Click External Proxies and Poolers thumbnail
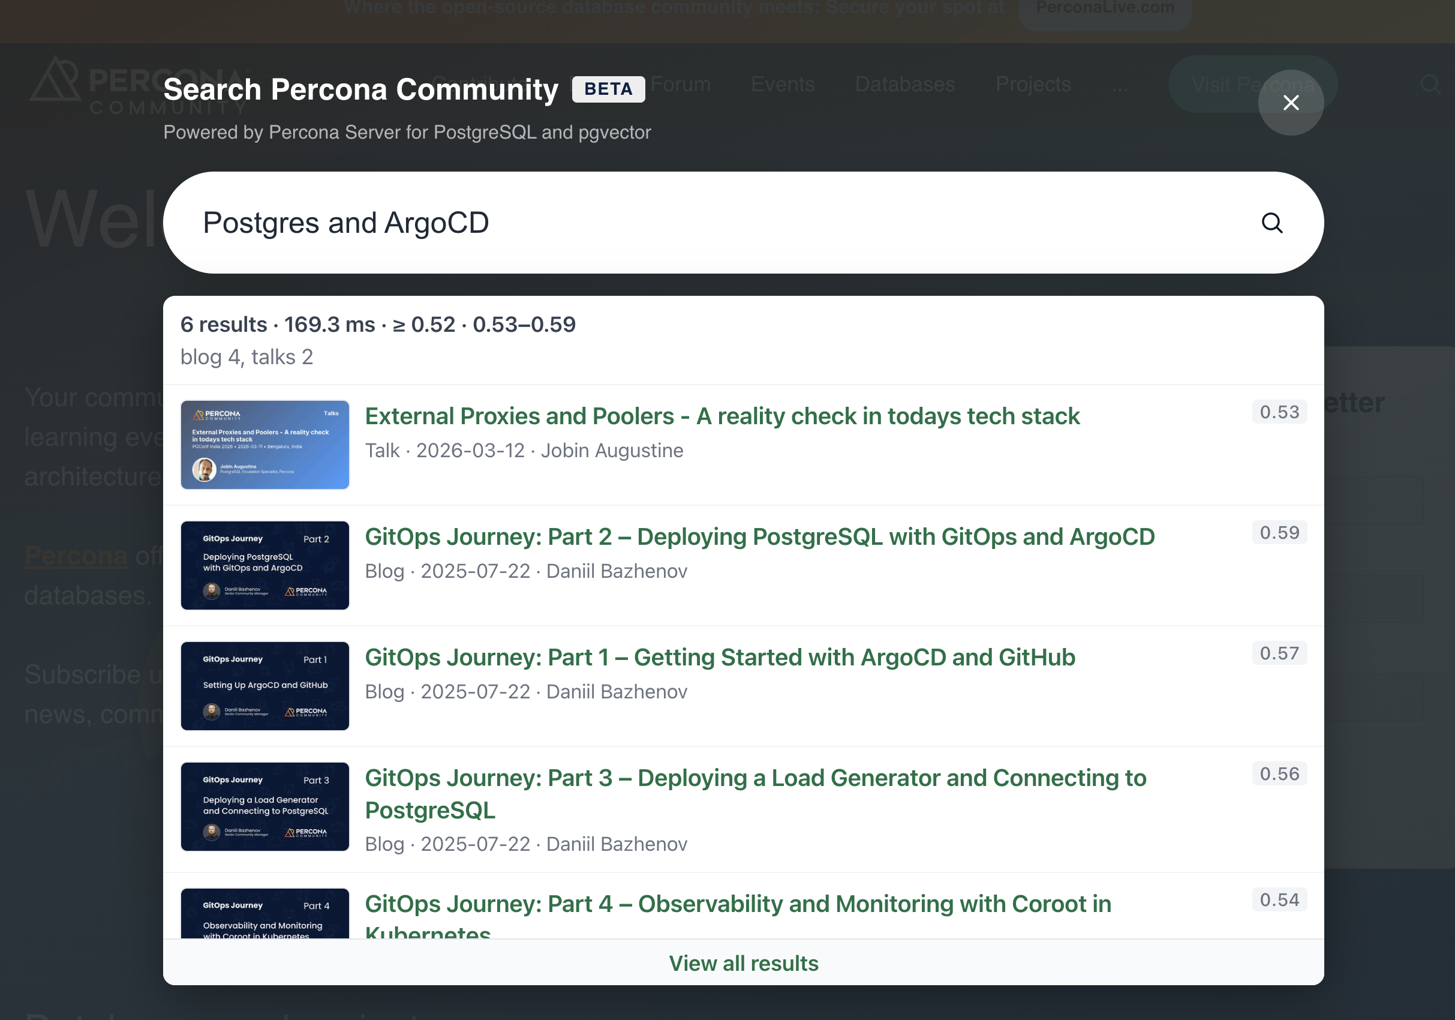This screenshot has height=1020, width=1455. coord(265,445)
